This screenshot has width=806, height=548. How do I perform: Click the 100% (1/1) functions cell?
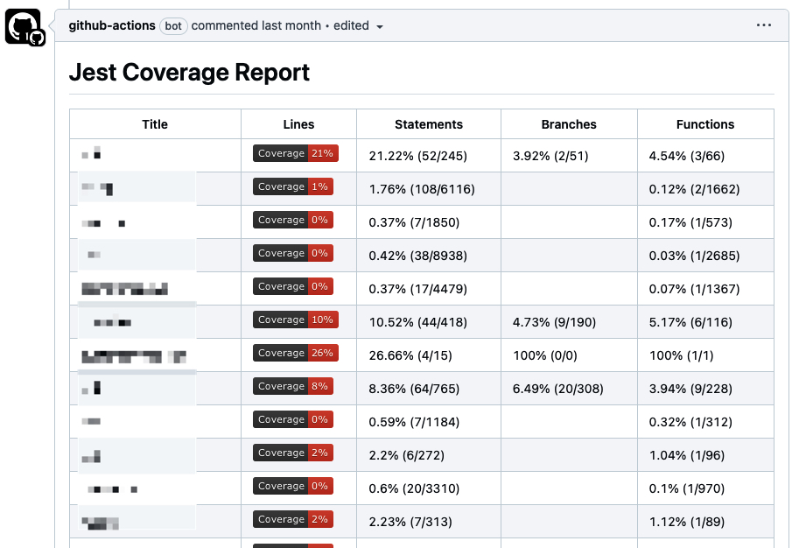[x=681, y=355]
